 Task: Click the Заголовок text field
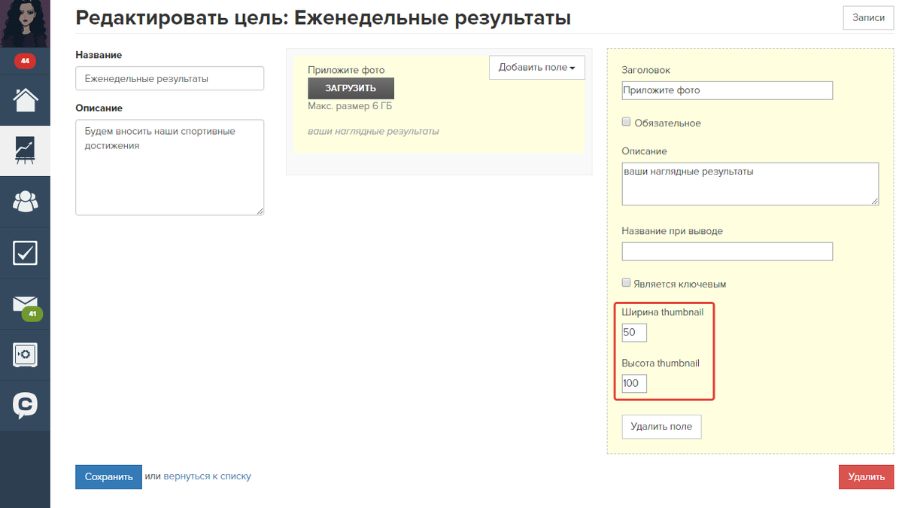[x=727, y=90]
